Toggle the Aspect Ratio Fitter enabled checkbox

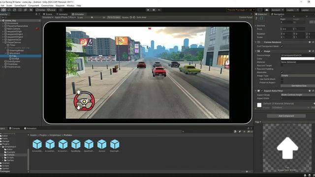point(262,90)
